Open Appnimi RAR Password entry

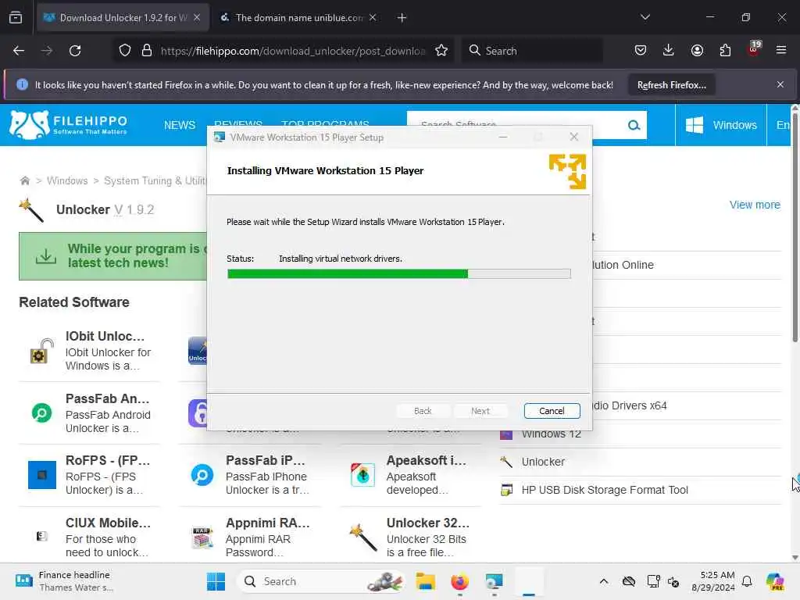click(x=250, y=537)
